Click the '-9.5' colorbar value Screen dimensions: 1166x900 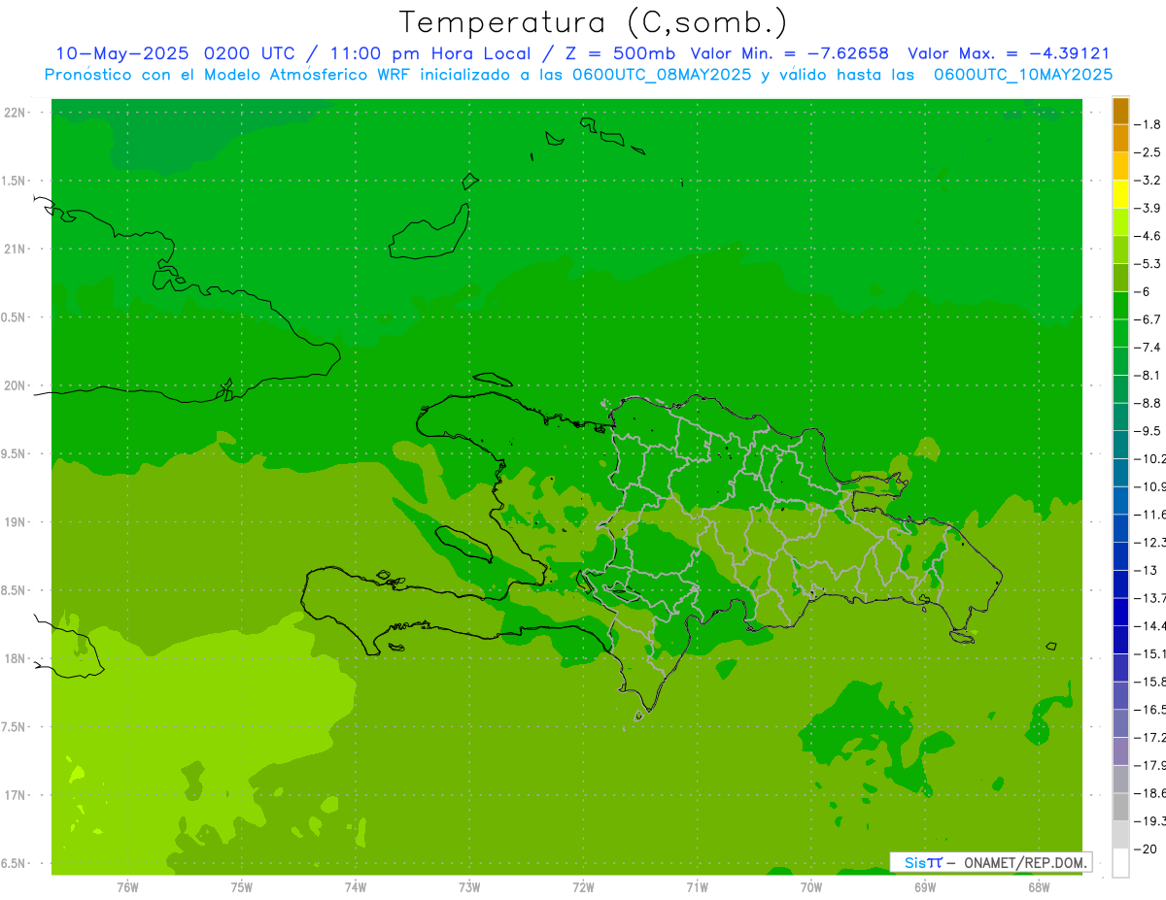(1149, 430)
